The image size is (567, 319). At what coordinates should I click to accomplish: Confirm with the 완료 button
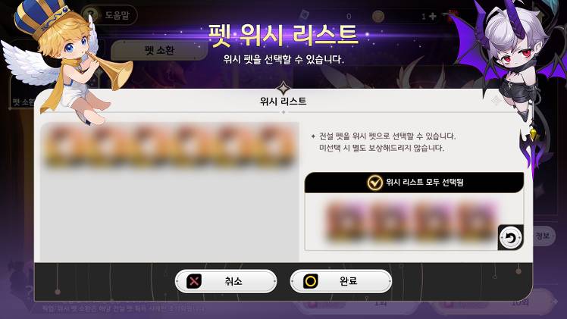click(341, 281)
